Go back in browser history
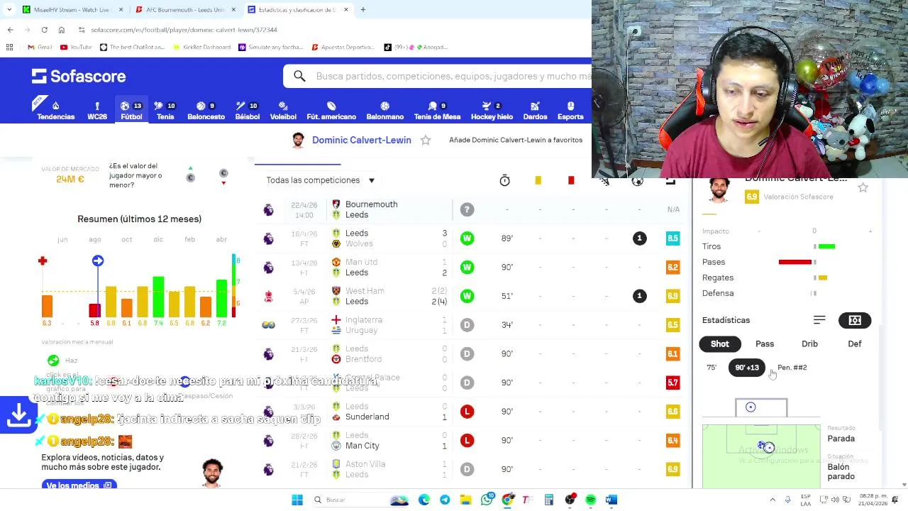 tap(10, 30)
